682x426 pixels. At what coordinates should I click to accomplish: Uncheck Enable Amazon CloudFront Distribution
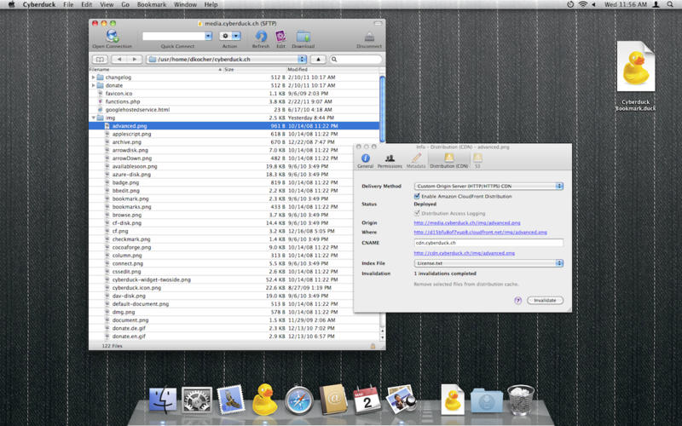pyautogui.click(x=417, y=196)
